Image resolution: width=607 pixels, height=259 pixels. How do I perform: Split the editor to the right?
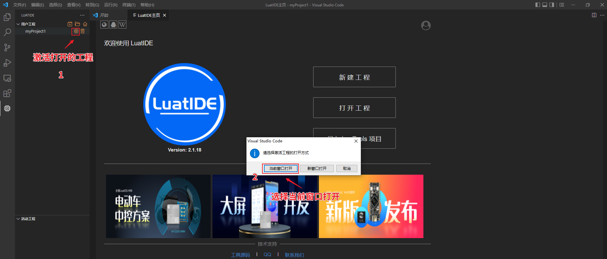594,15
